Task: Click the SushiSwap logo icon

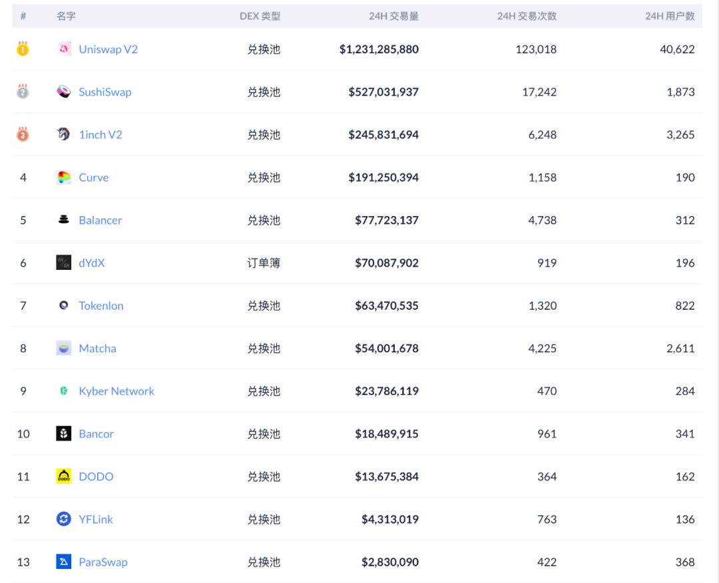Action: tap(64, 92)
